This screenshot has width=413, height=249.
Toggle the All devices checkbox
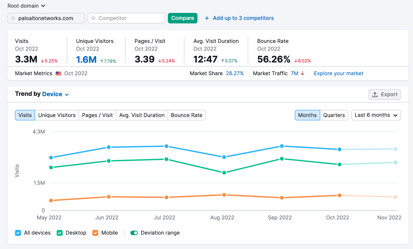pos(18,233)
